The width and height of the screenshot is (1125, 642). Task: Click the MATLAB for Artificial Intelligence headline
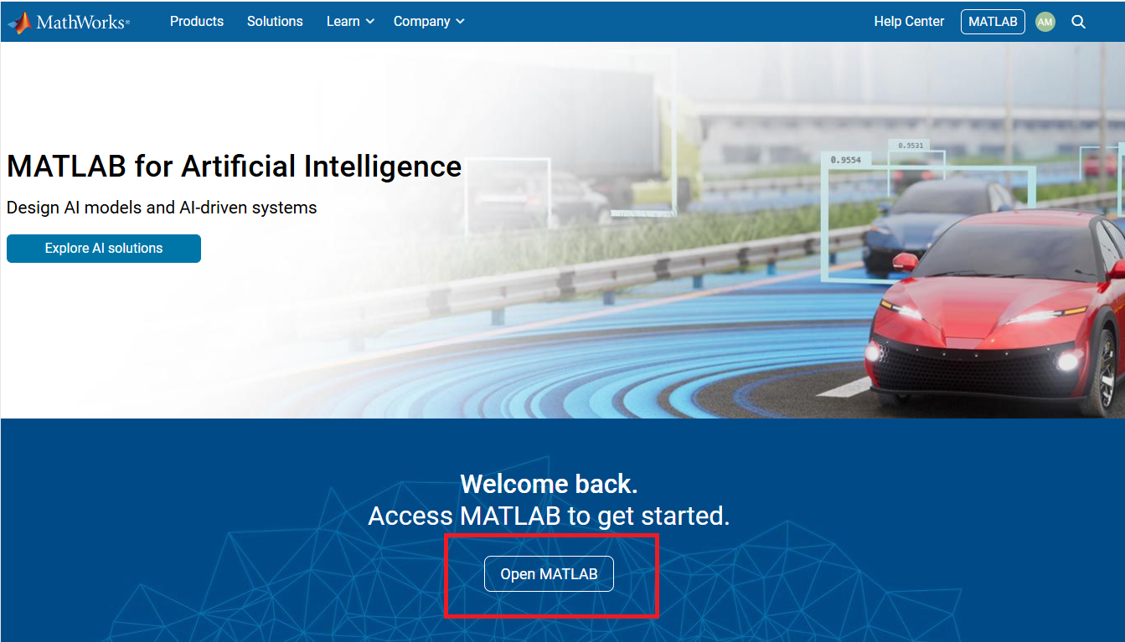tap(234, 167)
